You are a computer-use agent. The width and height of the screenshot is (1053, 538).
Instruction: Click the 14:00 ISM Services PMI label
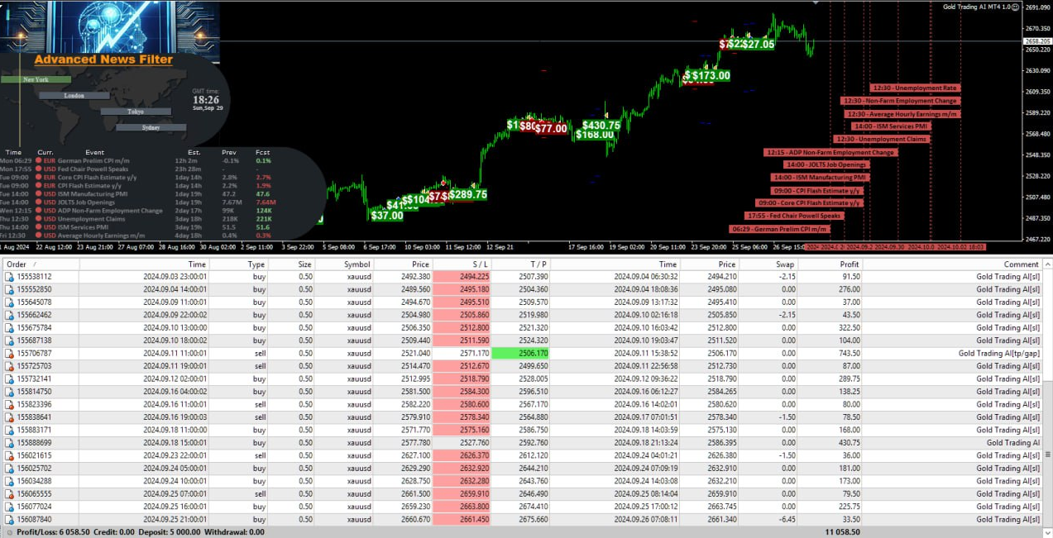coord(891,126)
